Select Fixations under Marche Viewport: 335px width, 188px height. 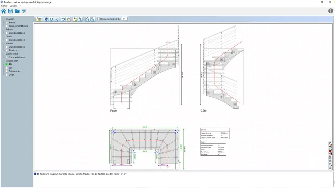point(13,50)
